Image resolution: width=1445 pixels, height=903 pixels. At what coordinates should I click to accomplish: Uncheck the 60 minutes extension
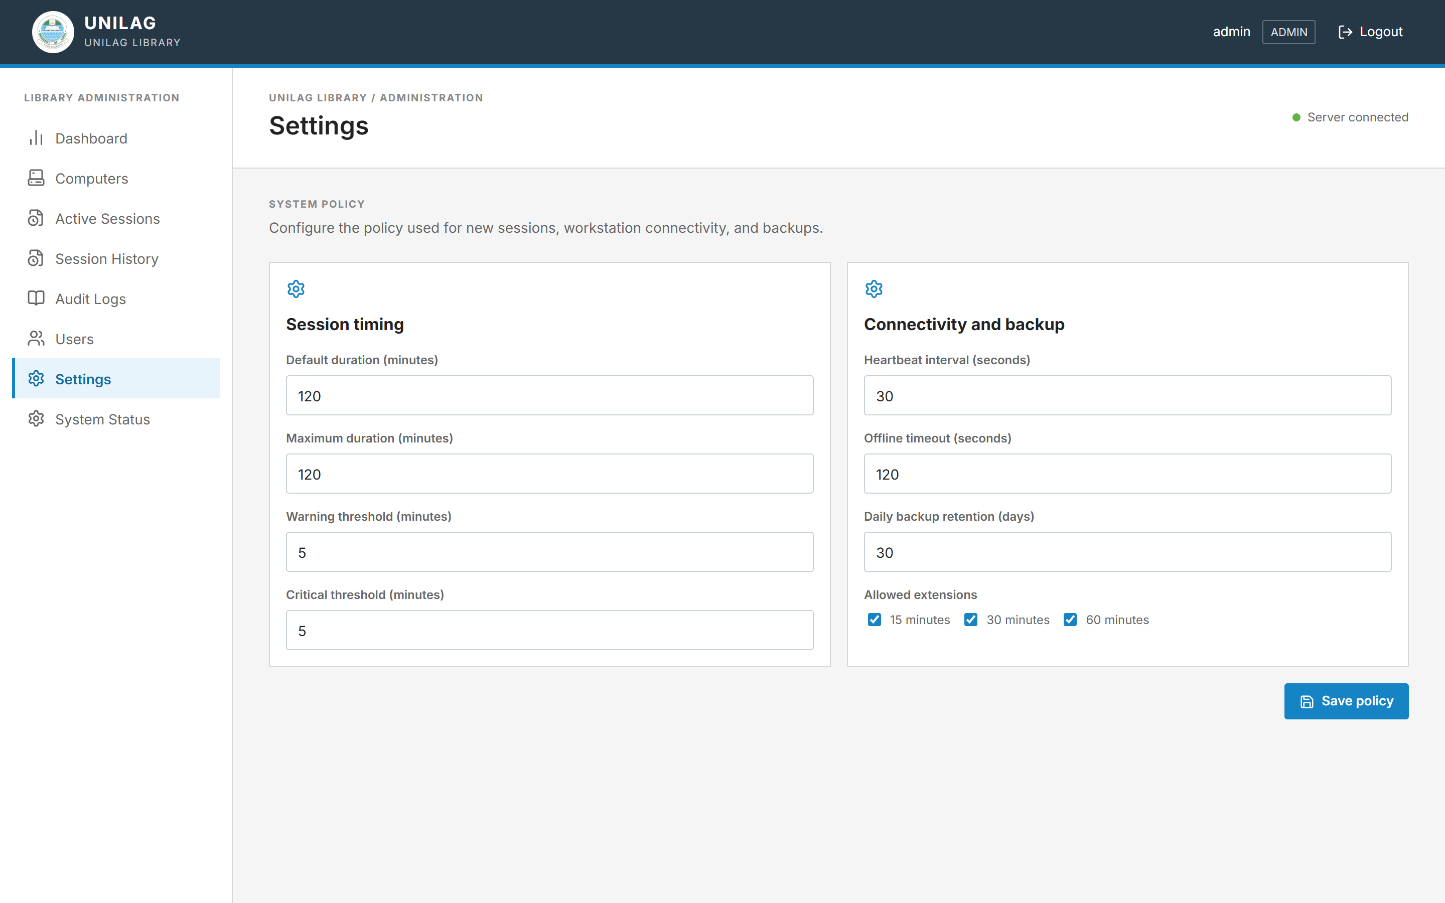point(1070,620)
